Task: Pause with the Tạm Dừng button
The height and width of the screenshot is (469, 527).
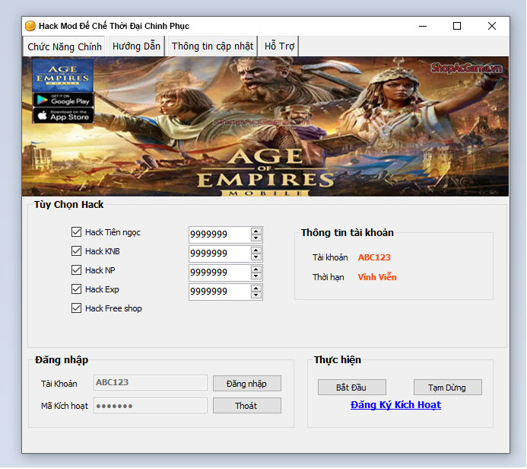Action: [447, 388]
